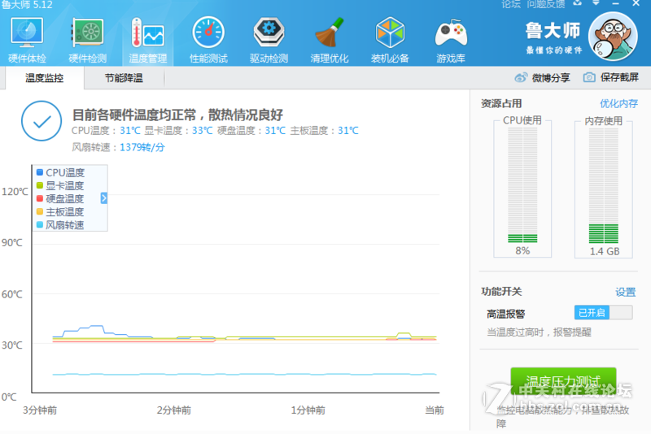Switch to the 温度监控 tab
This screenshot has width=651, height=434.
coord(45,78)
